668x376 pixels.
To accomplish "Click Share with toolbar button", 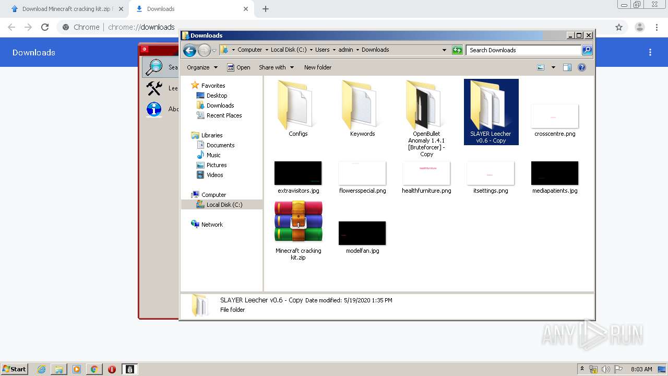I will 276,67.
